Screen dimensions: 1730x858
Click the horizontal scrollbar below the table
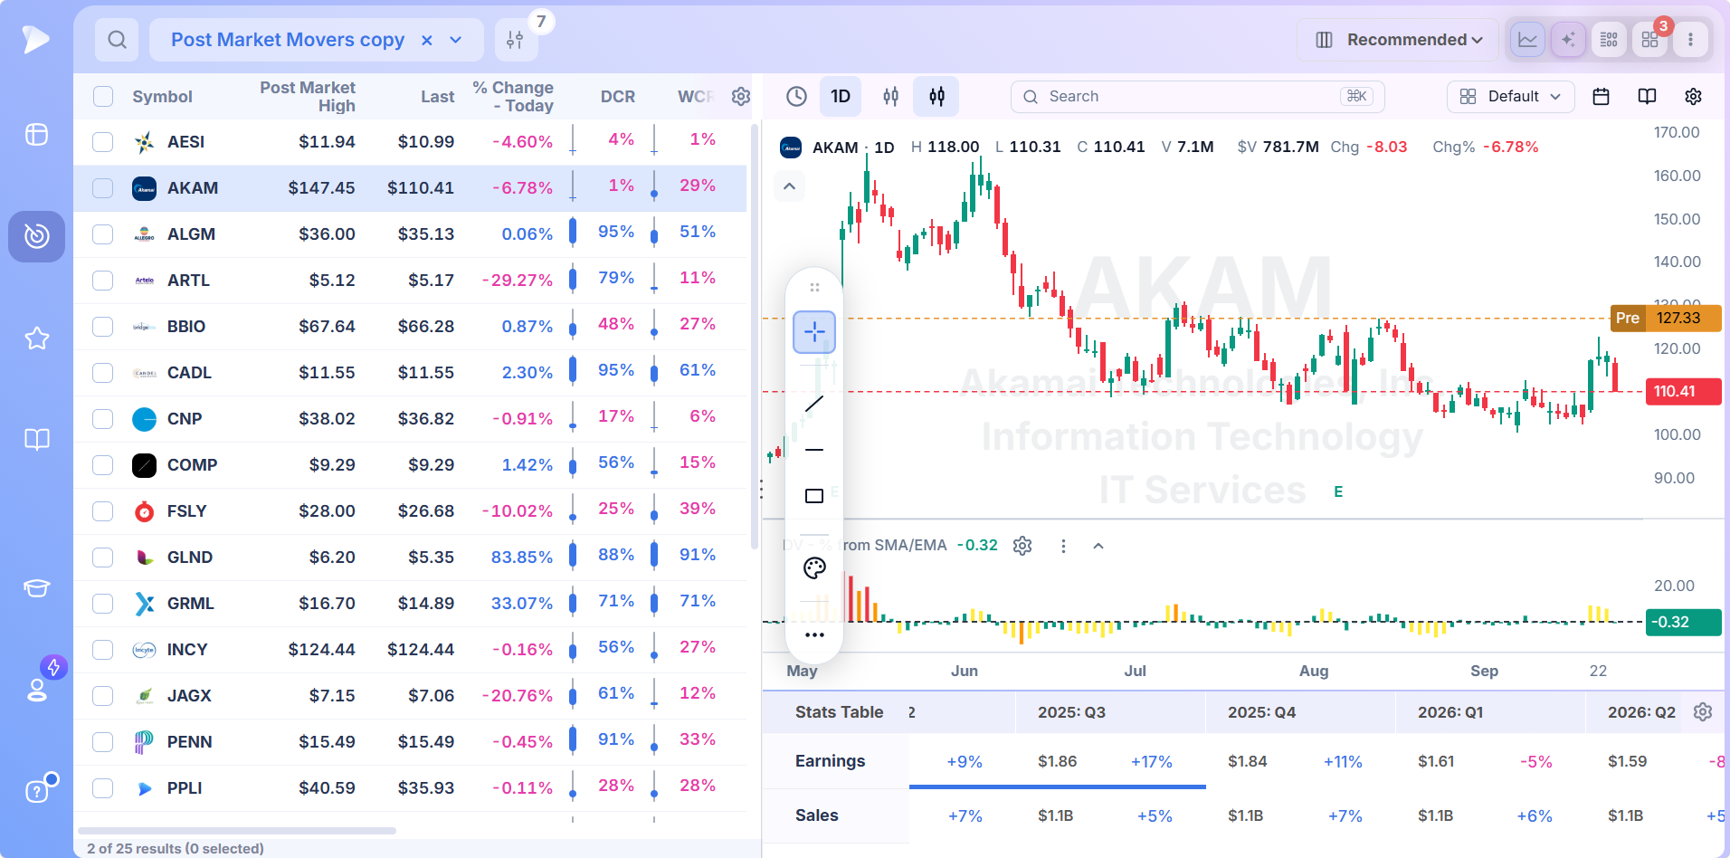point(237,830)
